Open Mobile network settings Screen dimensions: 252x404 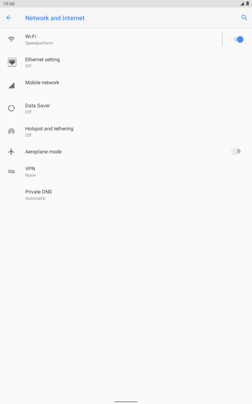pos(126,85)
